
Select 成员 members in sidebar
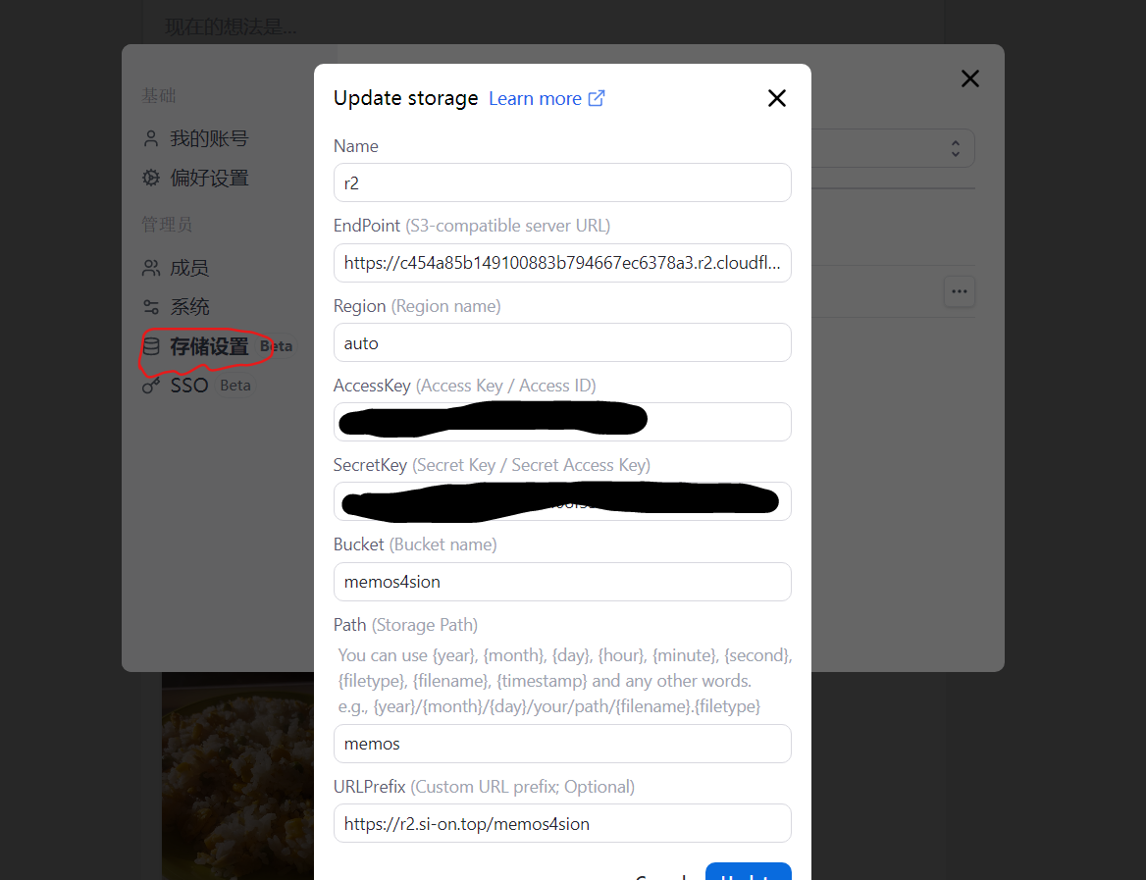coord(188,268)
